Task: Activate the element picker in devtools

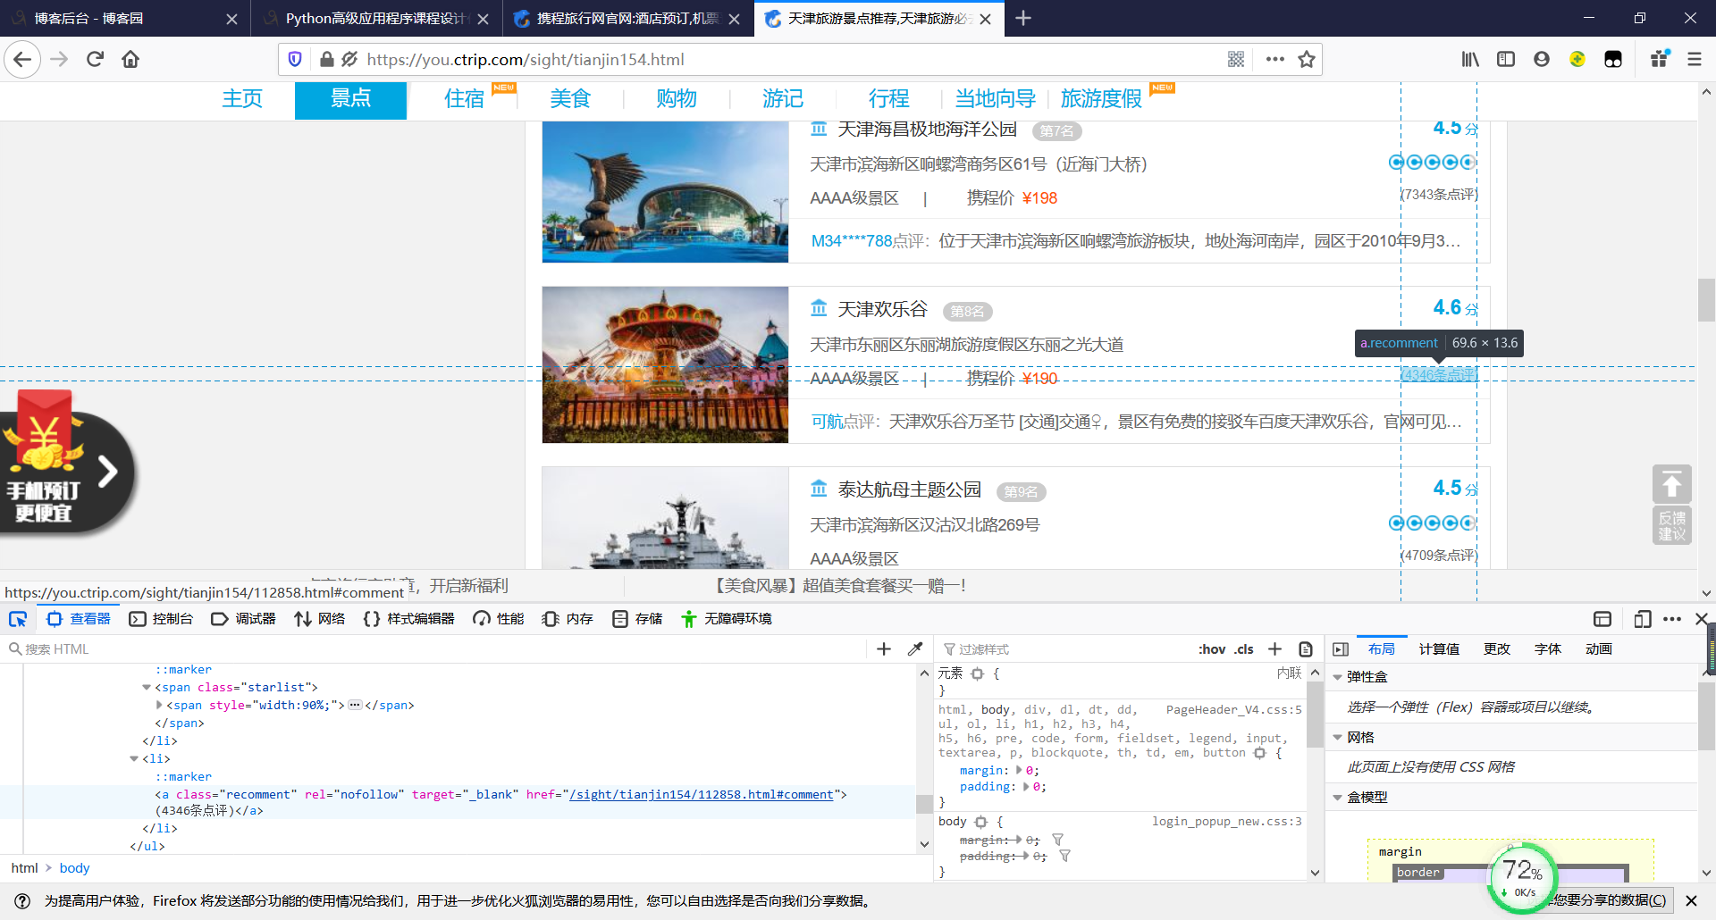Action: click(x=18, y=619)
